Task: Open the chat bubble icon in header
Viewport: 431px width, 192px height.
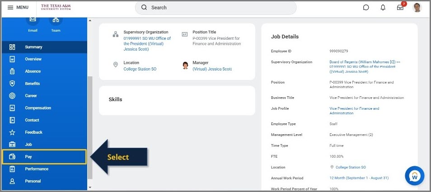Action: [366, 8]
